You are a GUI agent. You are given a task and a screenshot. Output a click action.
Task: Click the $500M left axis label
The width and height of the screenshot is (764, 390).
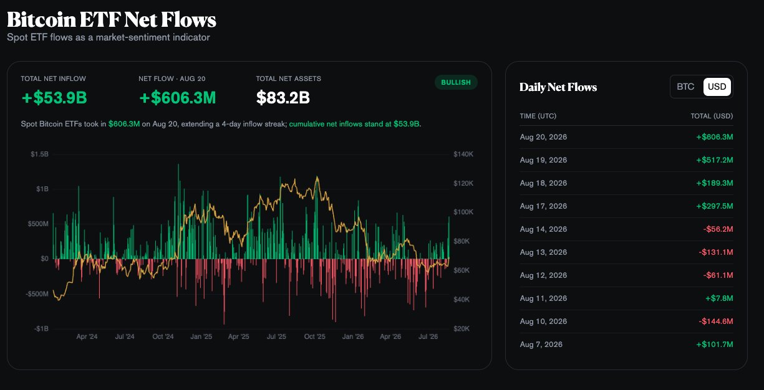coord(39,224)
